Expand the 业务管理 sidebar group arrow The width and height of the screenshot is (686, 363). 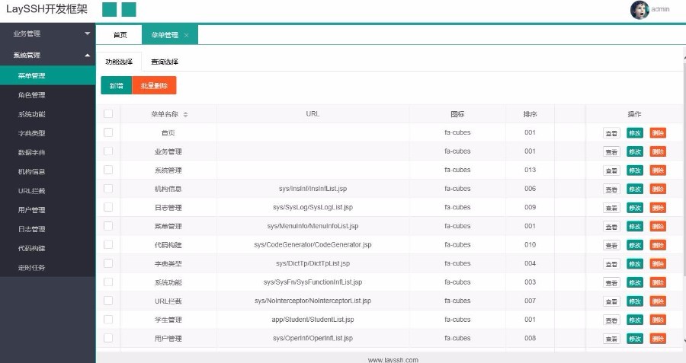pos(87,33)
